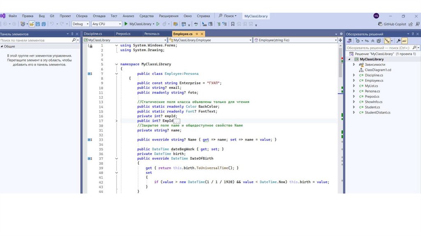Click the editor vertical scrollbar thumb
Screen dimensions: 421x236
[x=340, y=62]
